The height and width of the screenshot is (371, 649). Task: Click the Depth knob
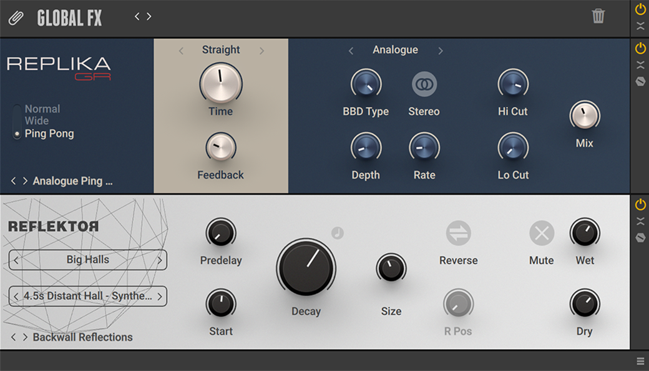coord(366,147)
